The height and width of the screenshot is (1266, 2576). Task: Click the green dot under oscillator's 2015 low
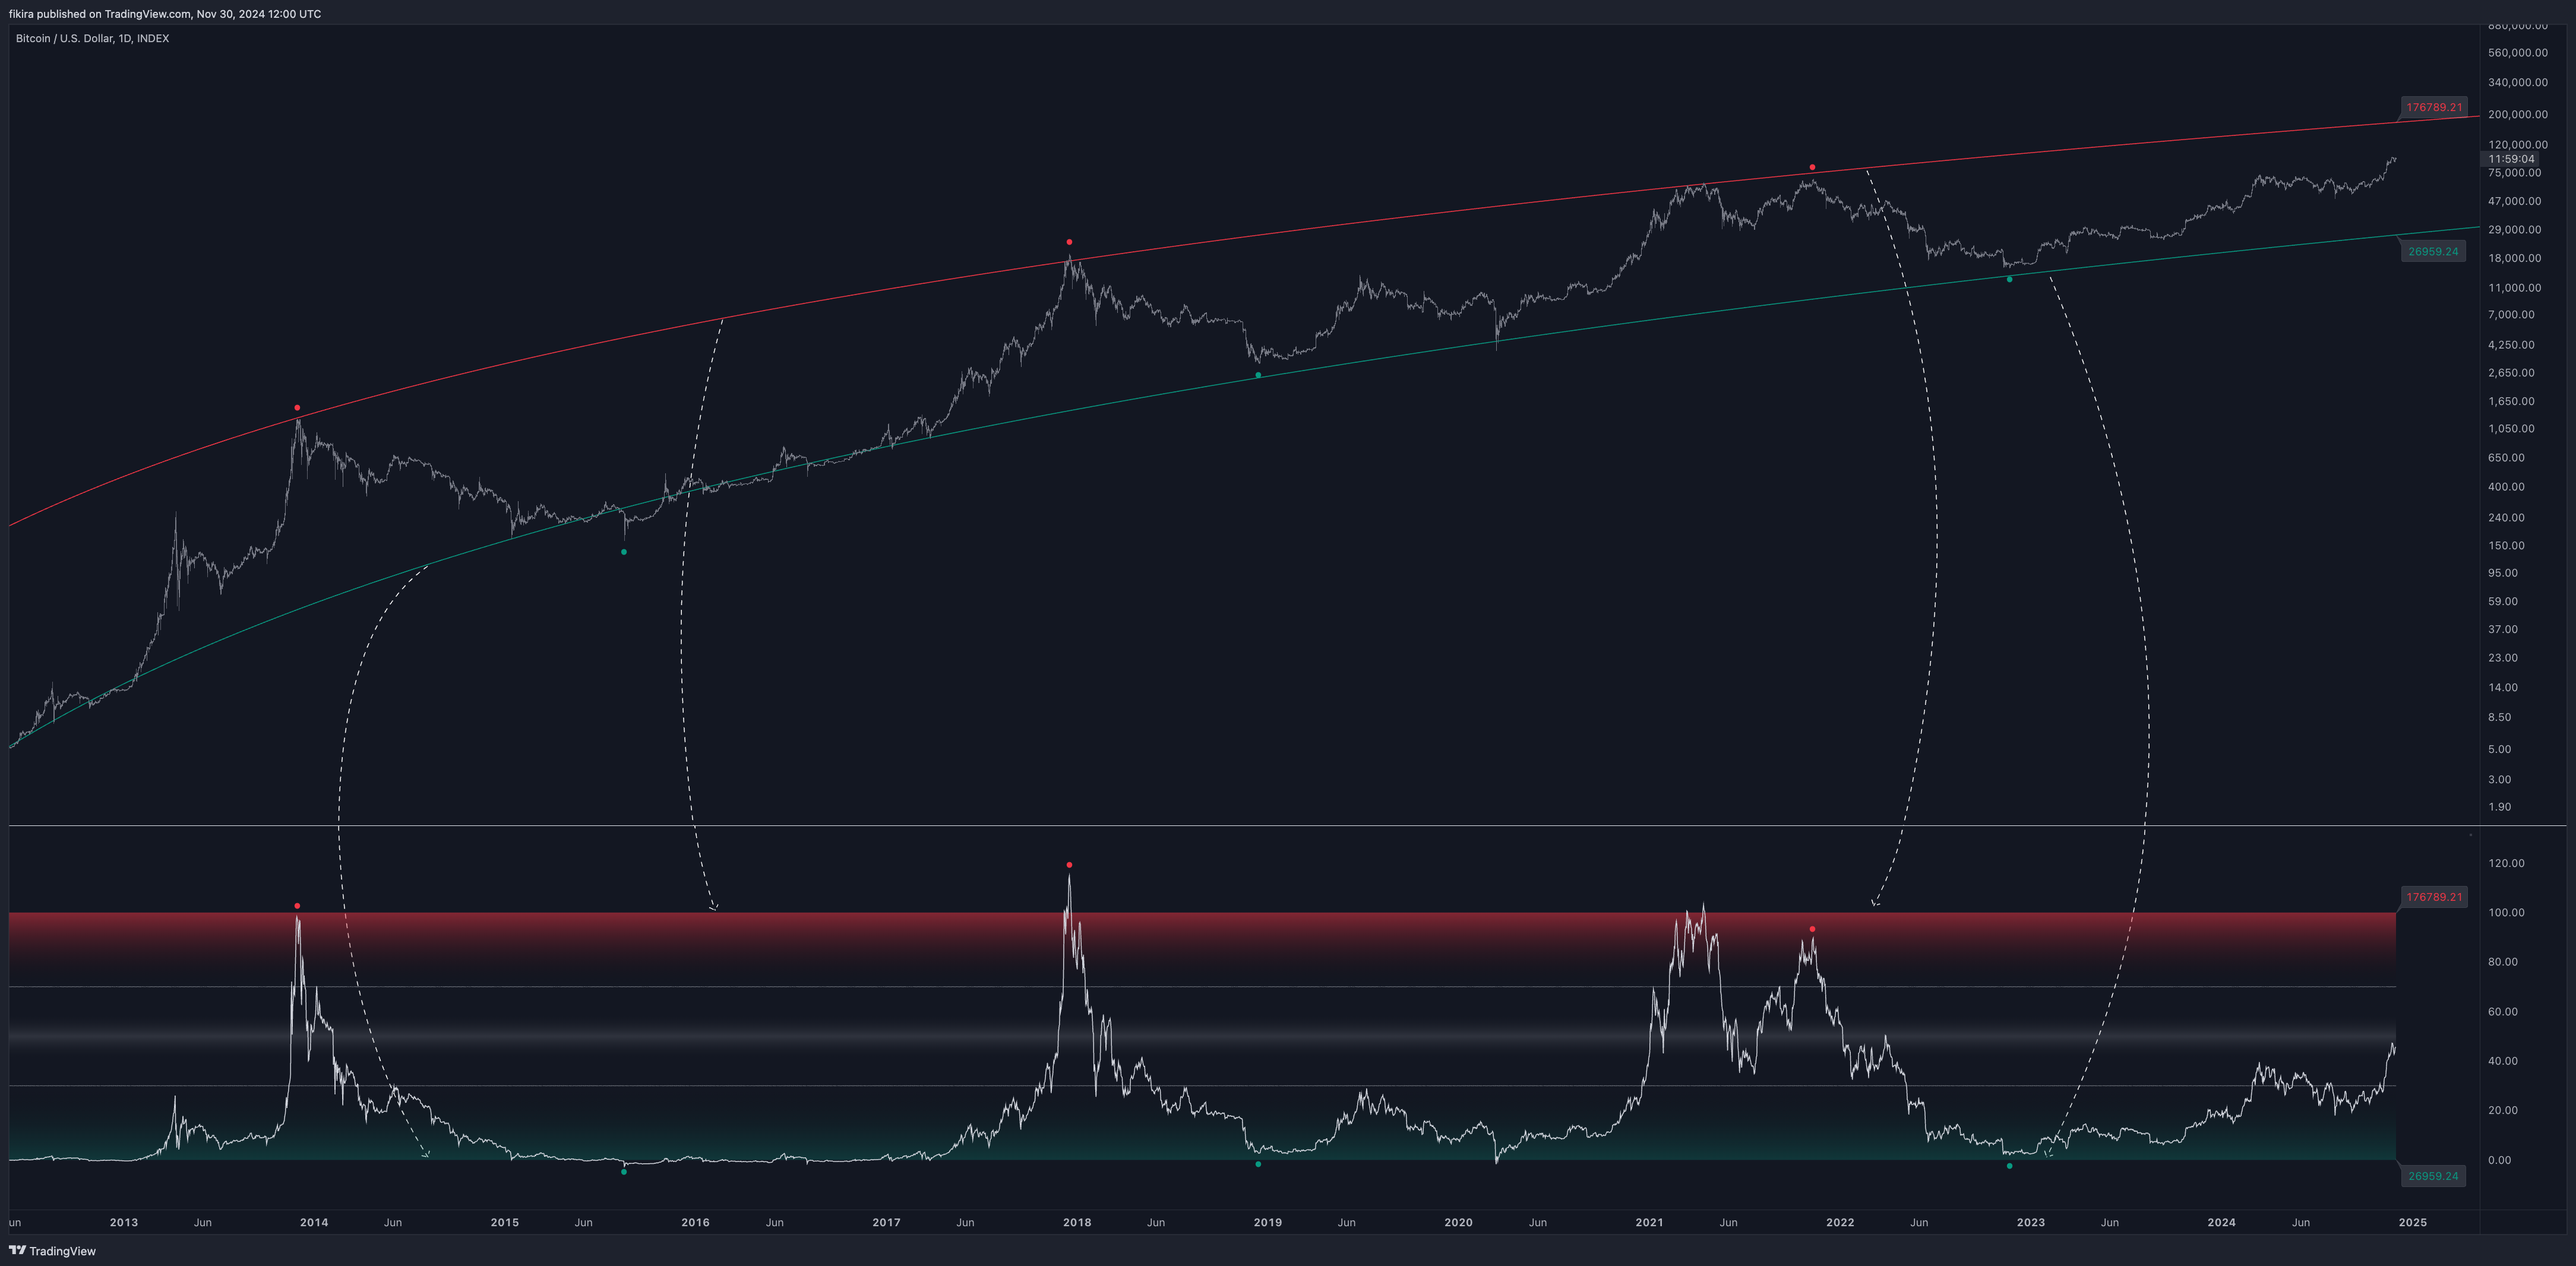(x=624, y=1172)
